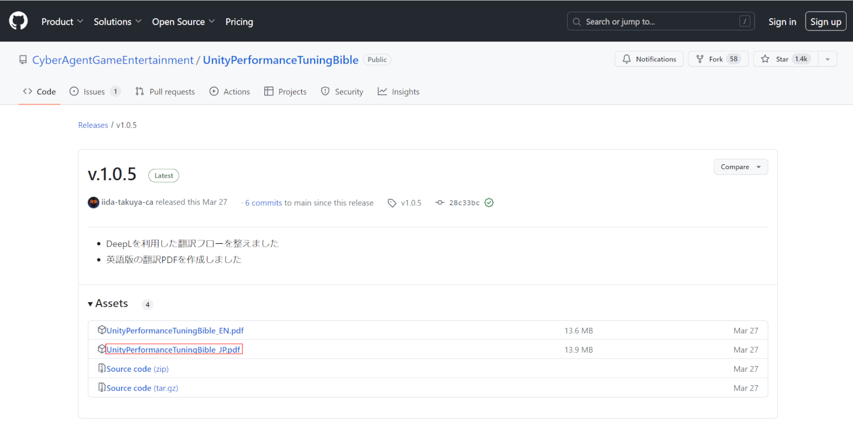
Task: Click the star icon in Star button
Action: (765, 59)
